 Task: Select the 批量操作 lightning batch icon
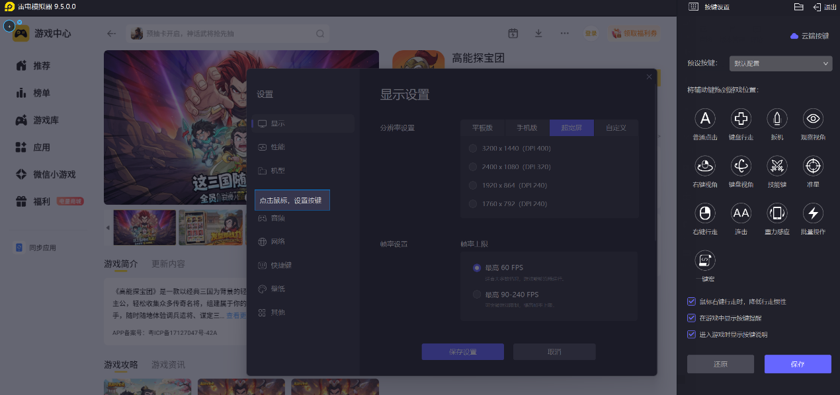click(813, 213)
